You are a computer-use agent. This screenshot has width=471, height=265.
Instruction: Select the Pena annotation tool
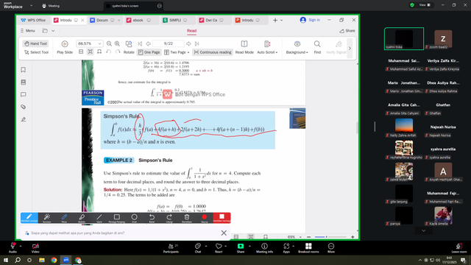click(x=64, y=218)
